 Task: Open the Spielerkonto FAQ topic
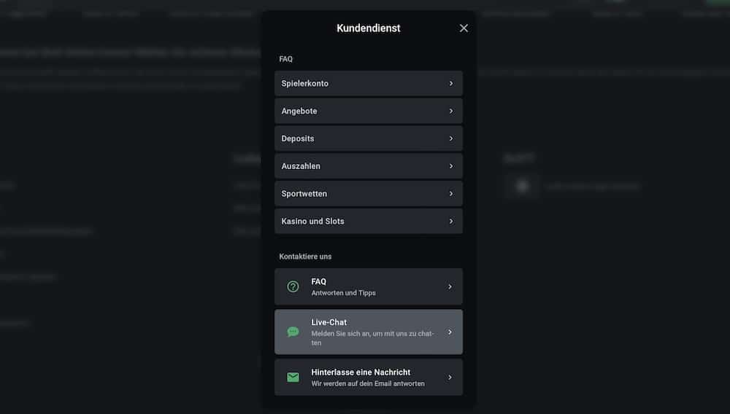[x=368, y=83]
